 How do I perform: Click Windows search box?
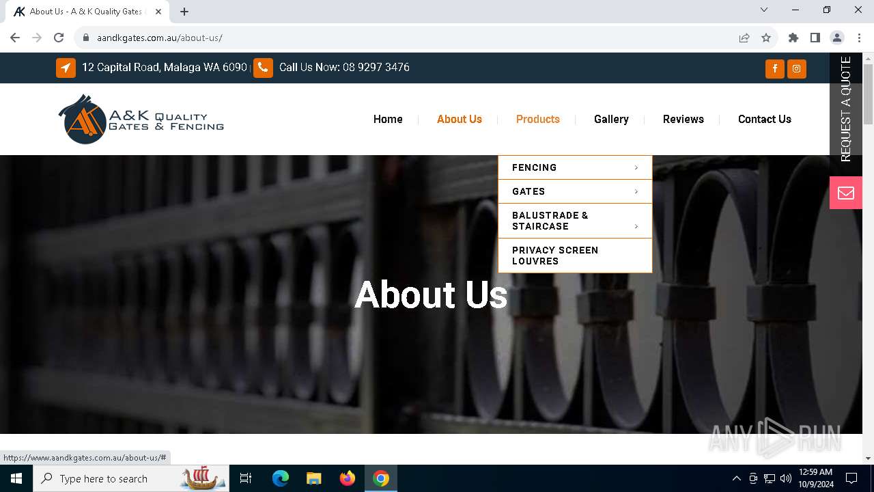tap(131, 478)
